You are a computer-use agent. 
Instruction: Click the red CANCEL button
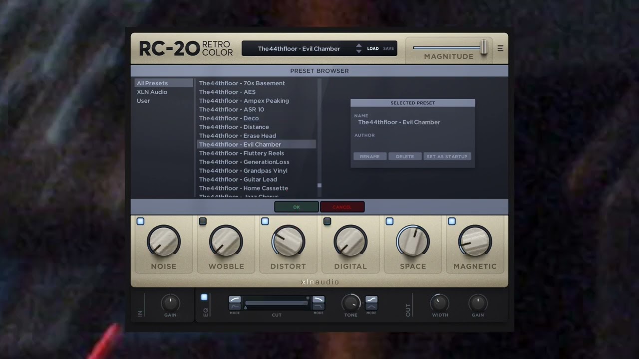click(x=342, y=207)
